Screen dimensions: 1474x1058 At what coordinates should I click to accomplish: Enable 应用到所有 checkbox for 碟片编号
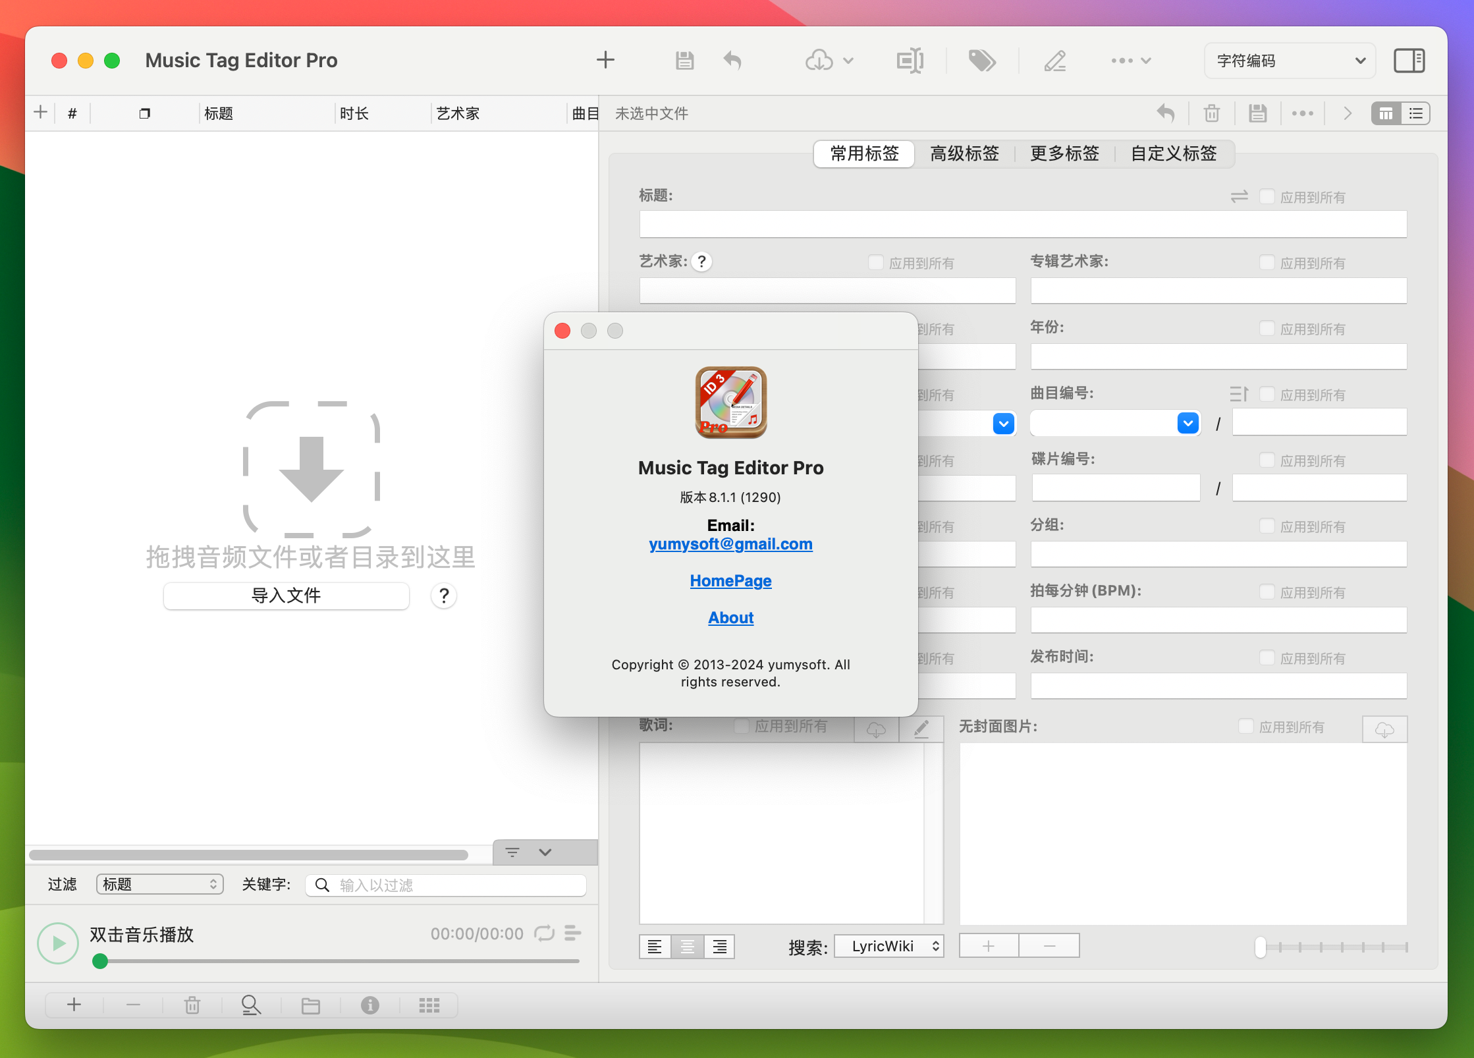(1267, 460)
